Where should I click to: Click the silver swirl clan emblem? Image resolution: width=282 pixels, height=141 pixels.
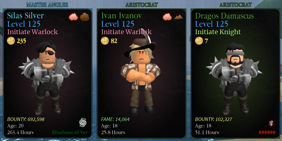(x=83, y=122)
